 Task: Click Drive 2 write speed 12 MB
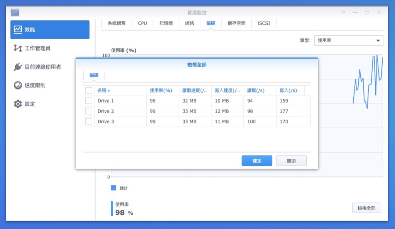[222, 111]
